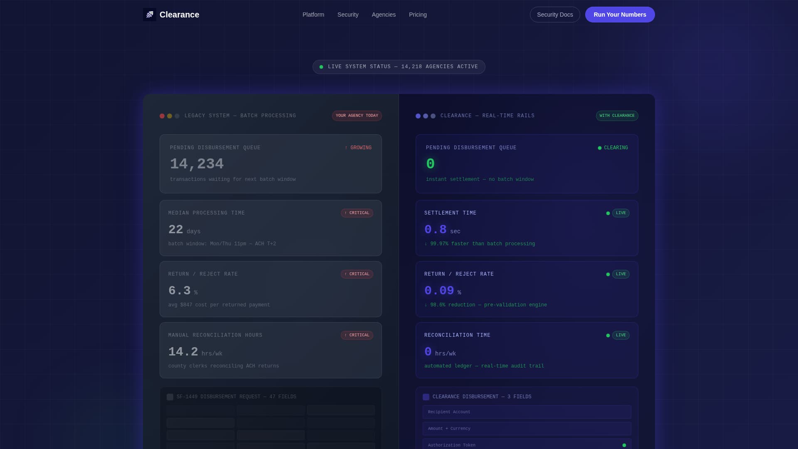
Task: Check the SF-1449 Disbursement Request checkbox
Action: click(170, 397)
